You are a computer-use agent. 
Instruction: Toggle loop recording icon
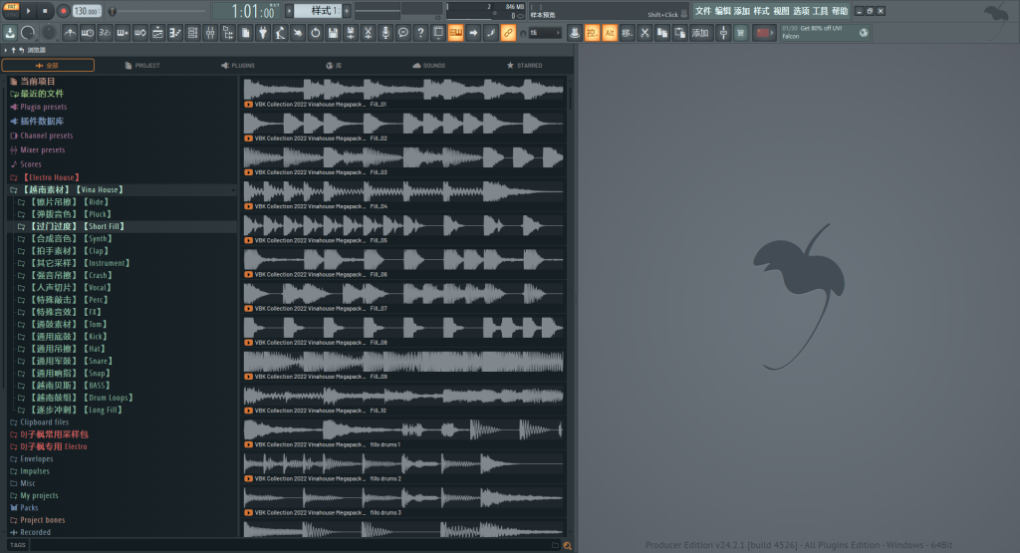(139, 33)
